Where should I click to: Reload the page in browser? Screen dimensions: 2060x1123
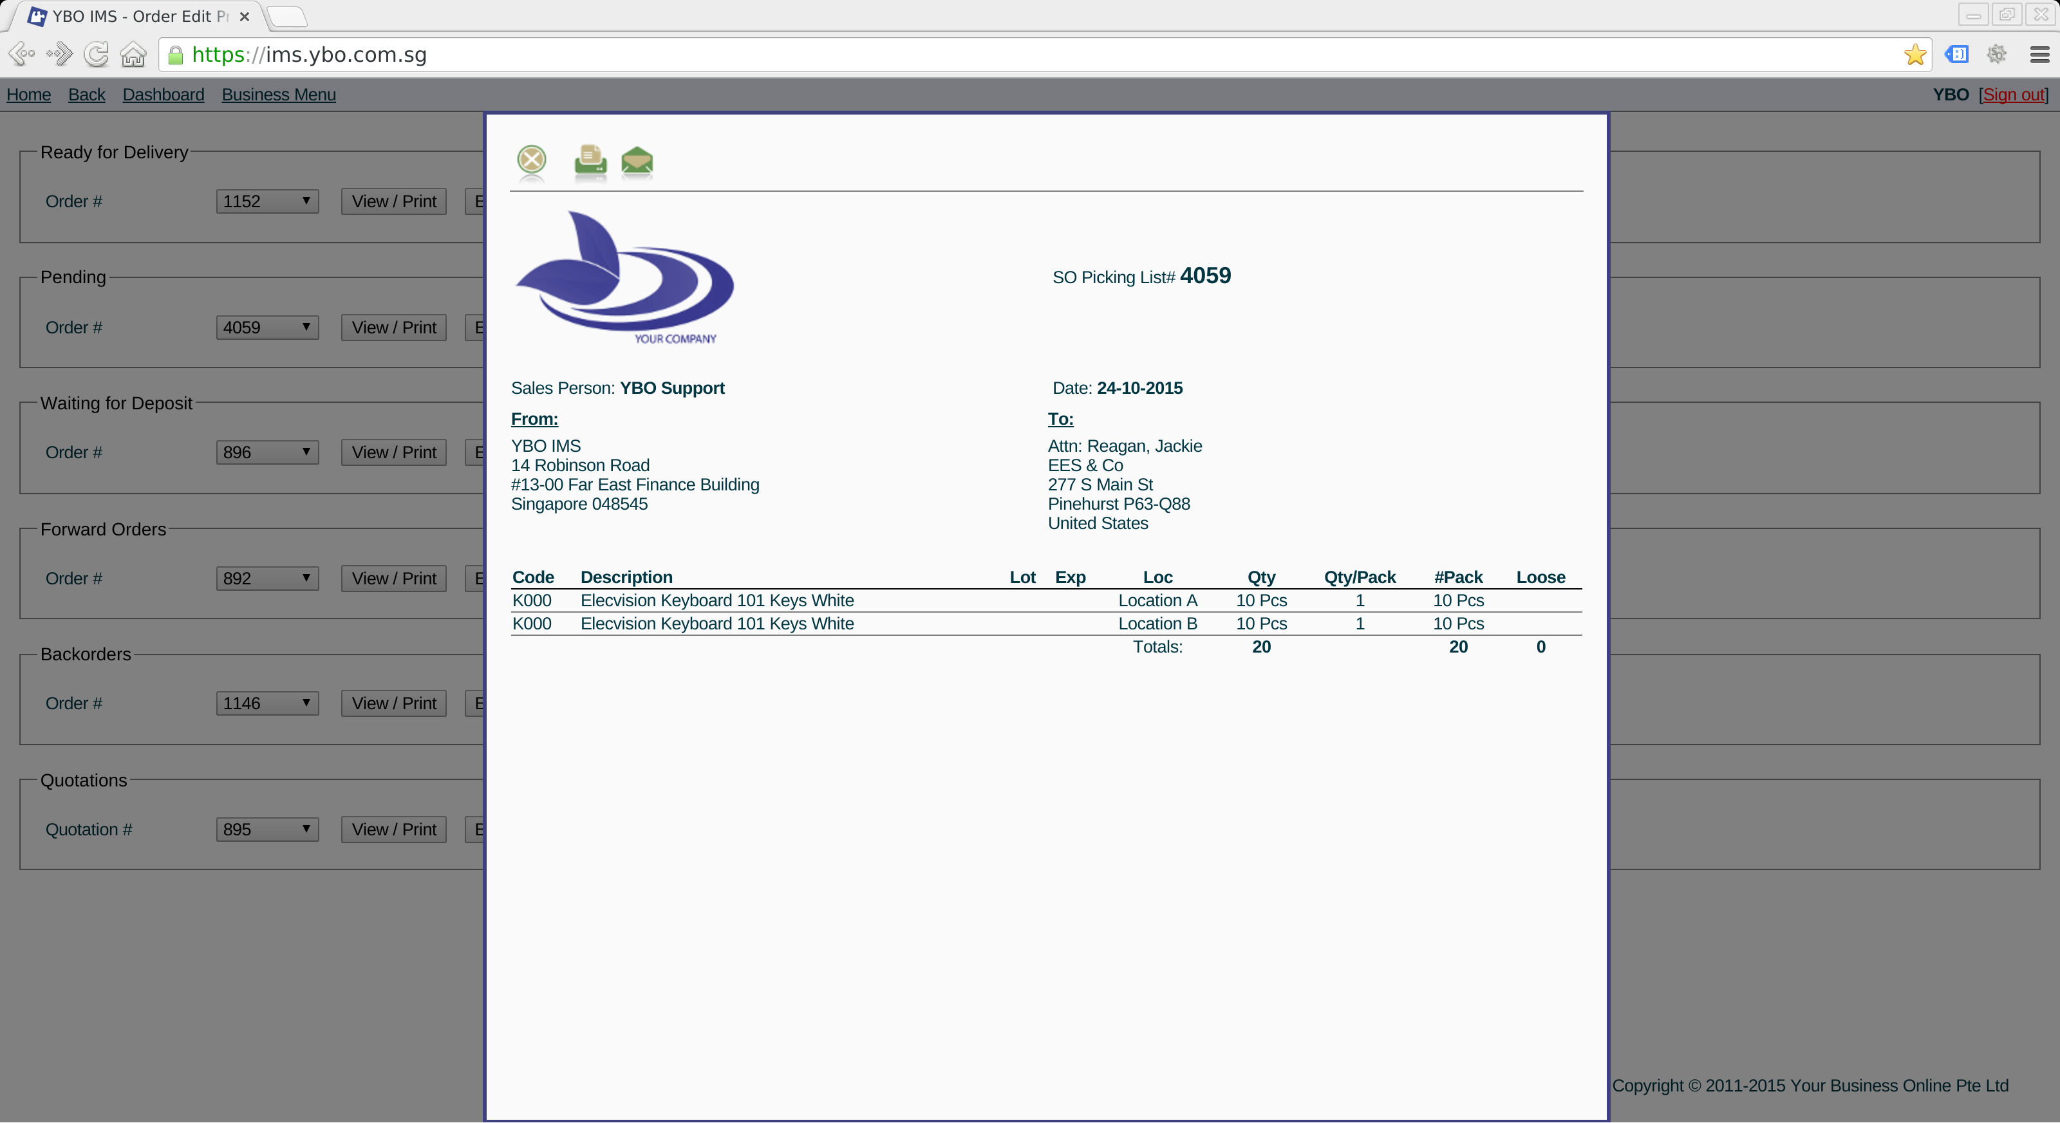pos(96,54)
